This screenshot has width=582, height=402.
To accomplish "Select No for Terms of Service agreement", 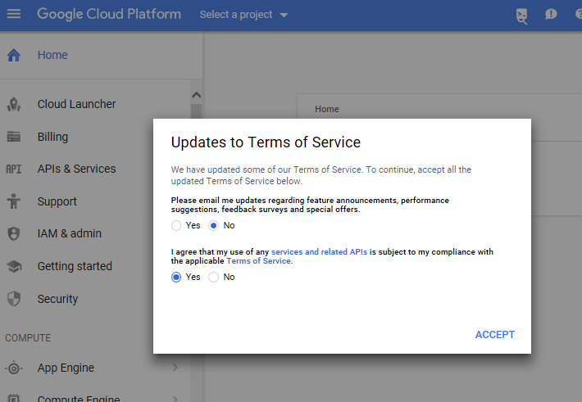I will (213, 277).
